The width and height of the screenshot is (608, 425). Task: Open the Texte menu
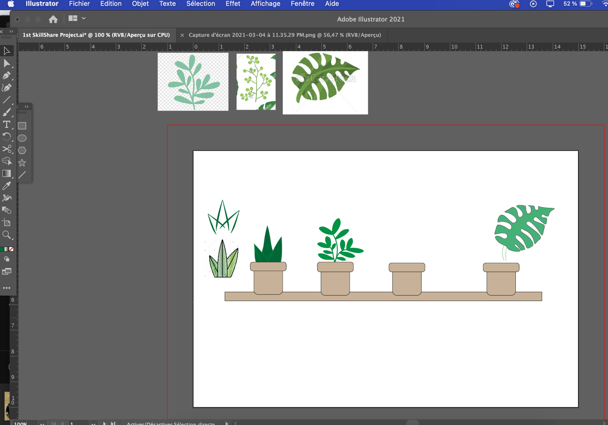pyautogui.click(x=167, y=4)
